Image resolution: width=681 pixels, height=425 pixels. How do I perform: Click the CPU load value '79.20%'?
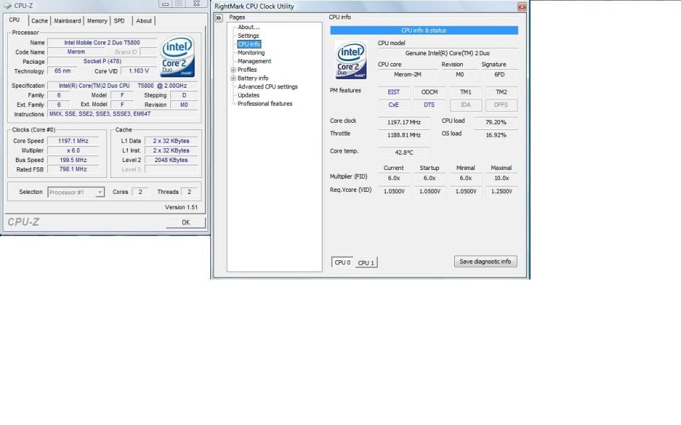[x=495, y=122]
